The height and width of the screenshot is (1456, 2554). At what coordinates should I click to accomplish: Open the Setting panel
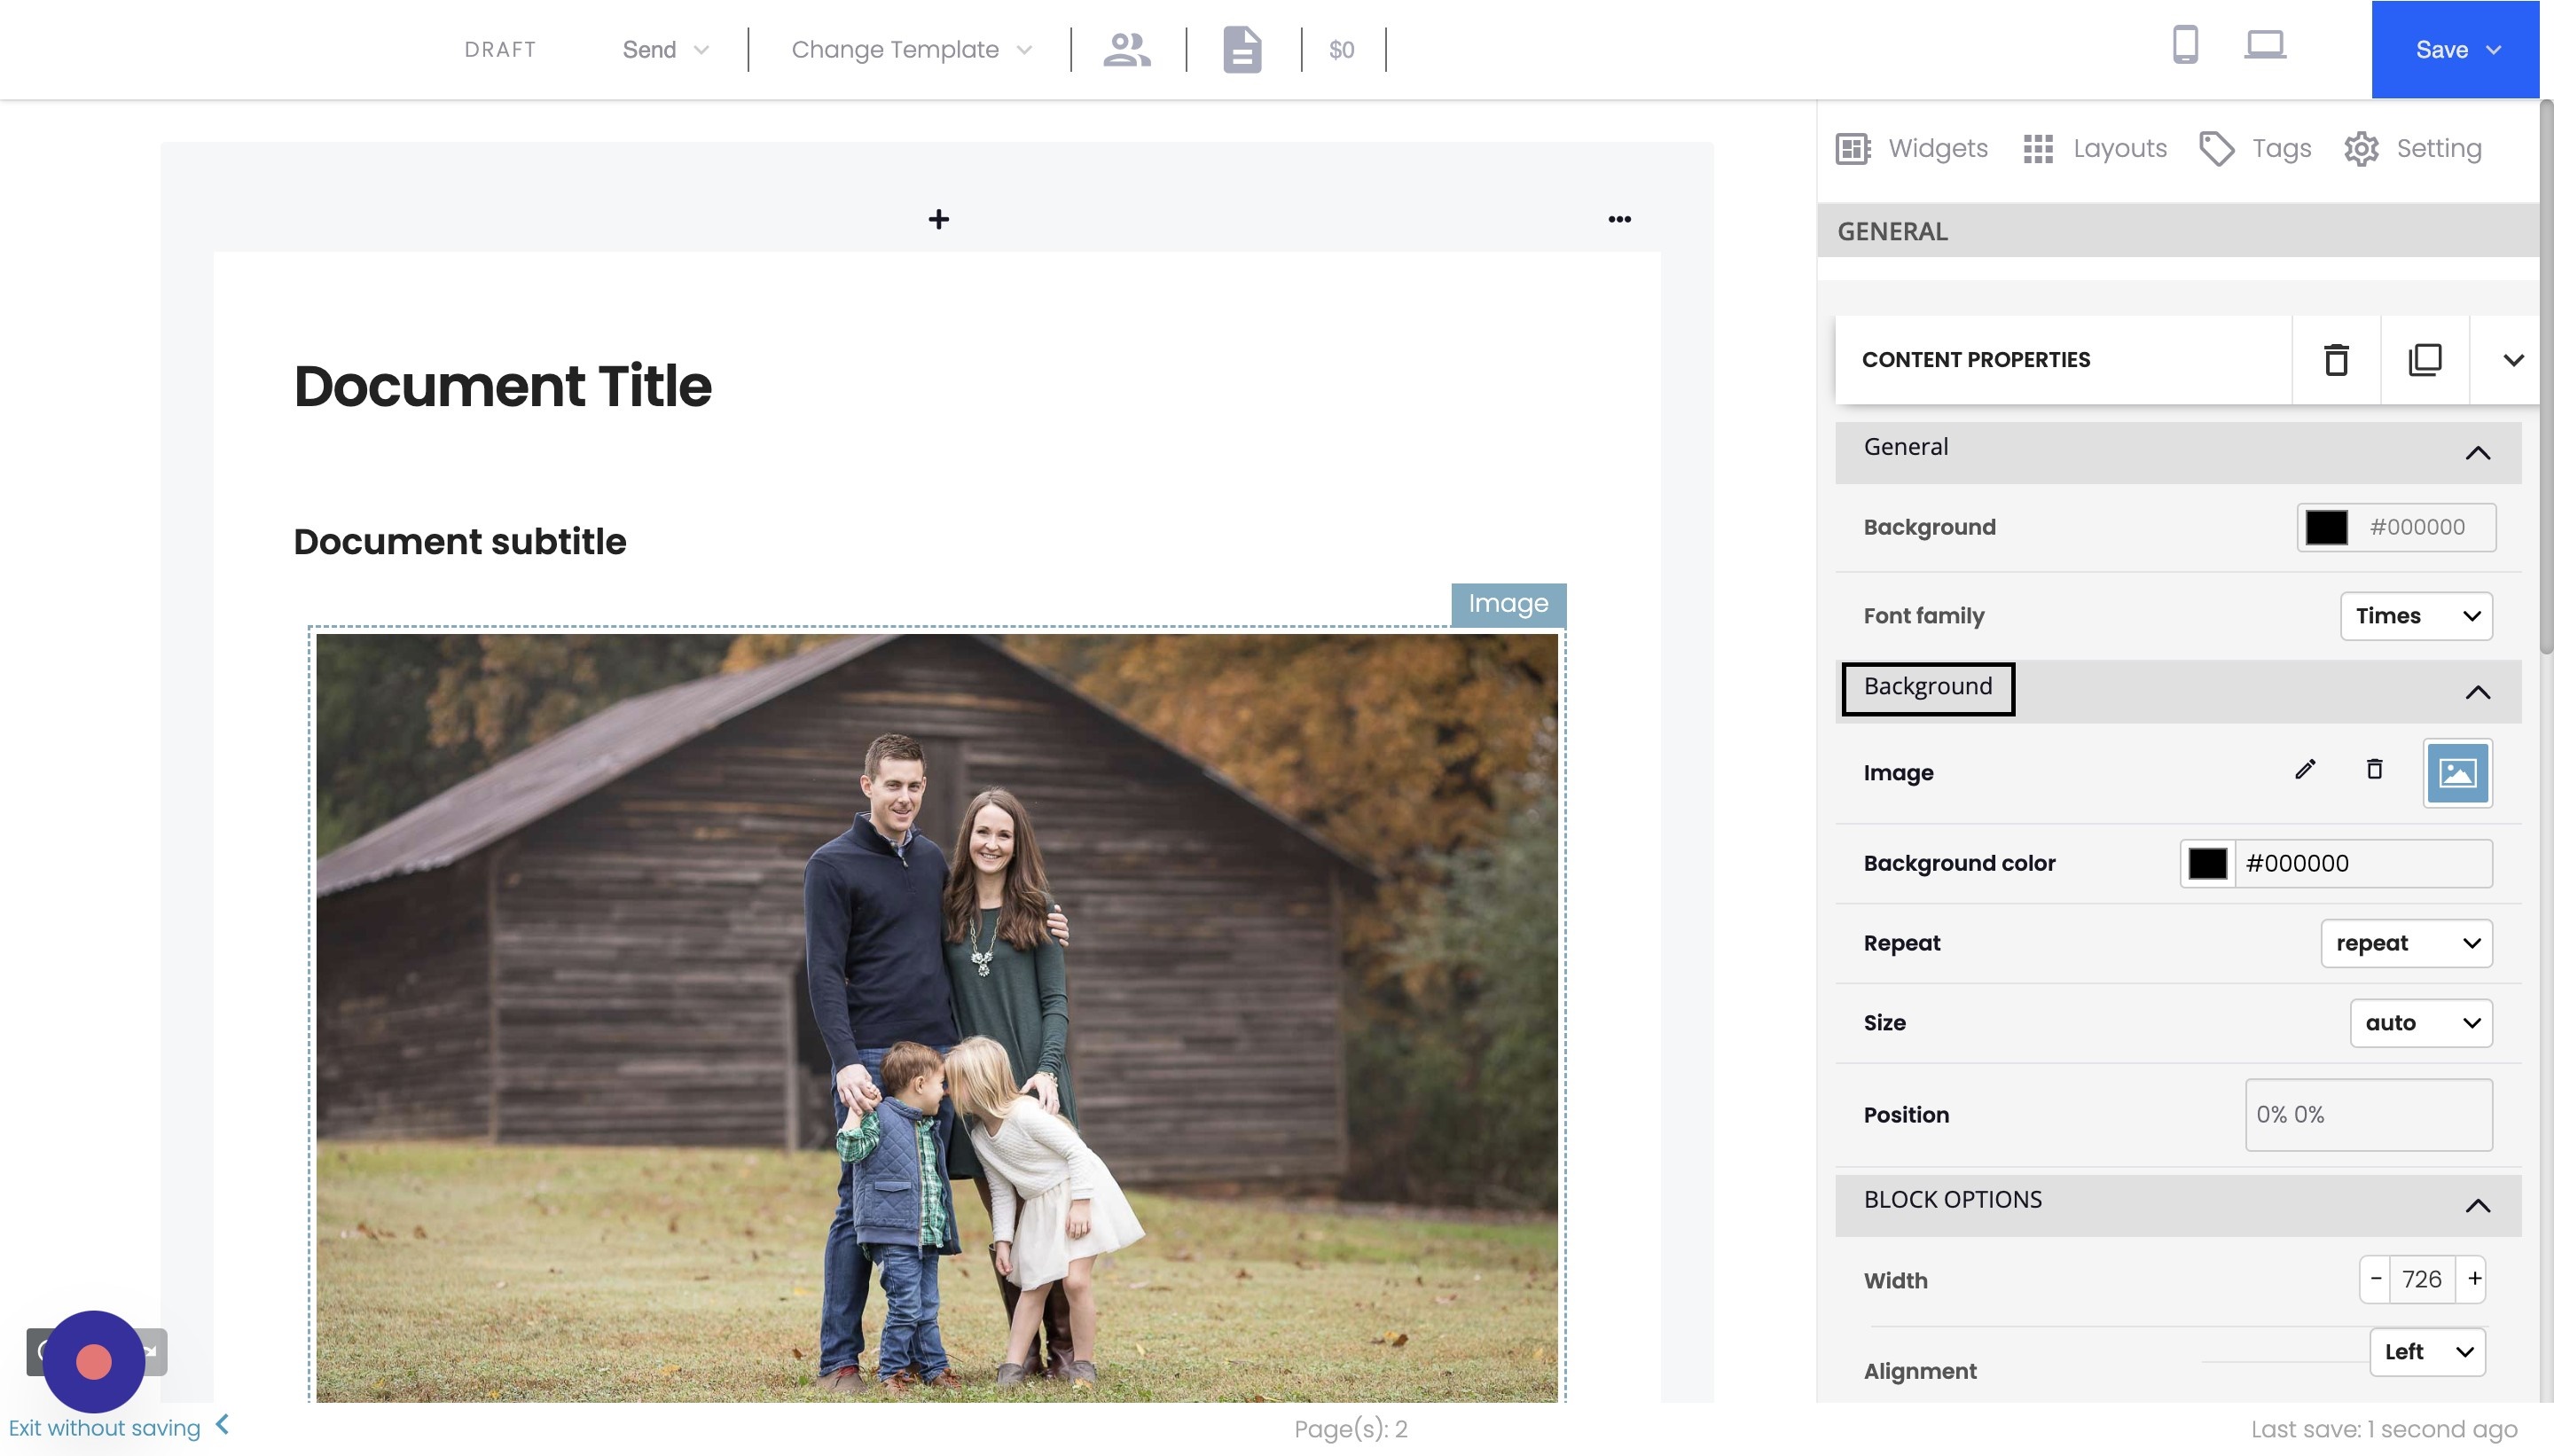(x=2413, y=148)
